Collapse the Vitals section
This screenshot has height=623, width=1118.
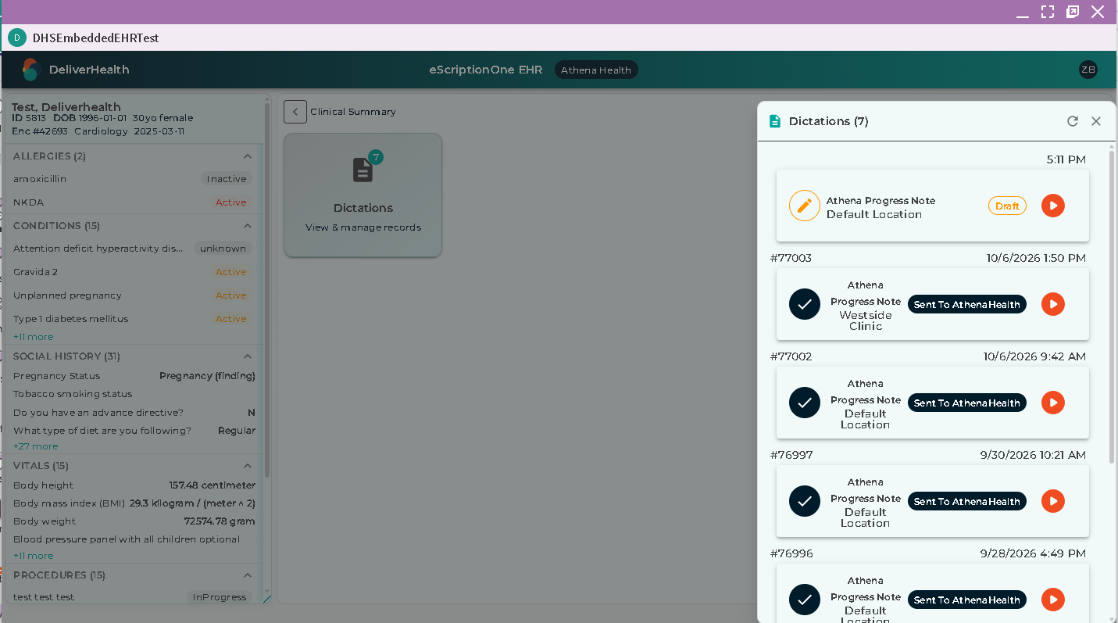[248, 466]
